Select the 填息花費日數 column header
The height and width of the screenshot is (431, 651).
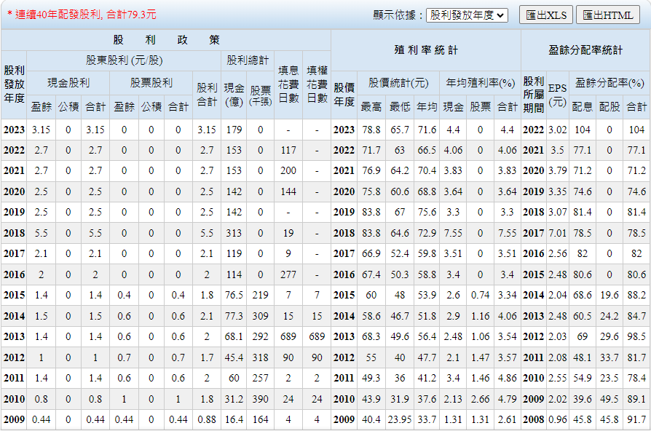[x=288, y=84]
